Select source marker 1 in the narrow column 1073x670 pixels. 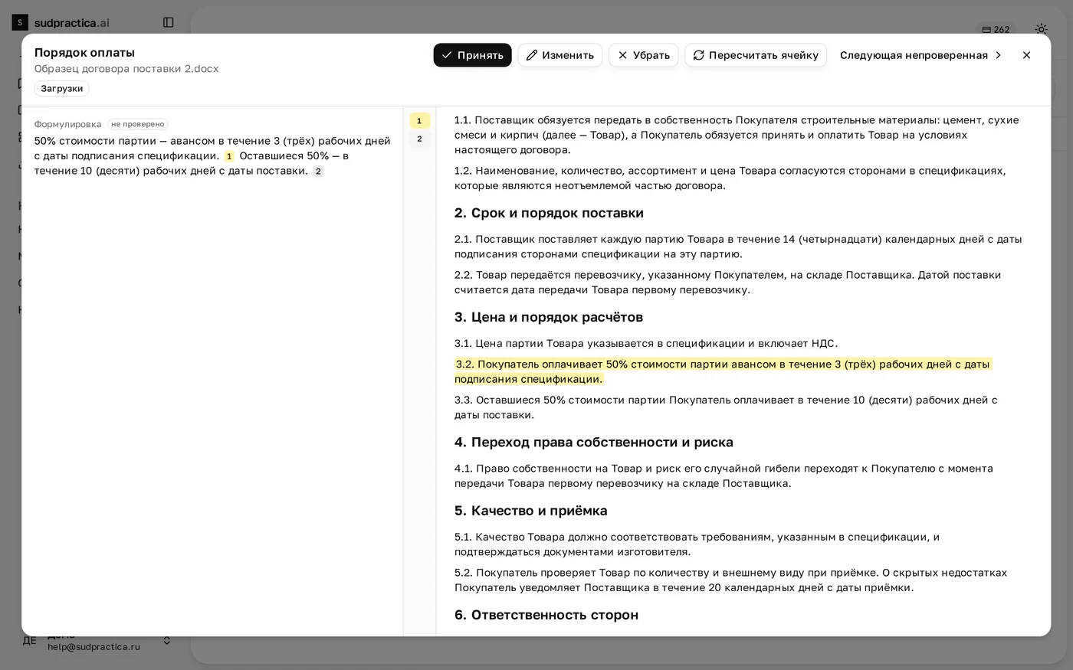tap(419, 121)
